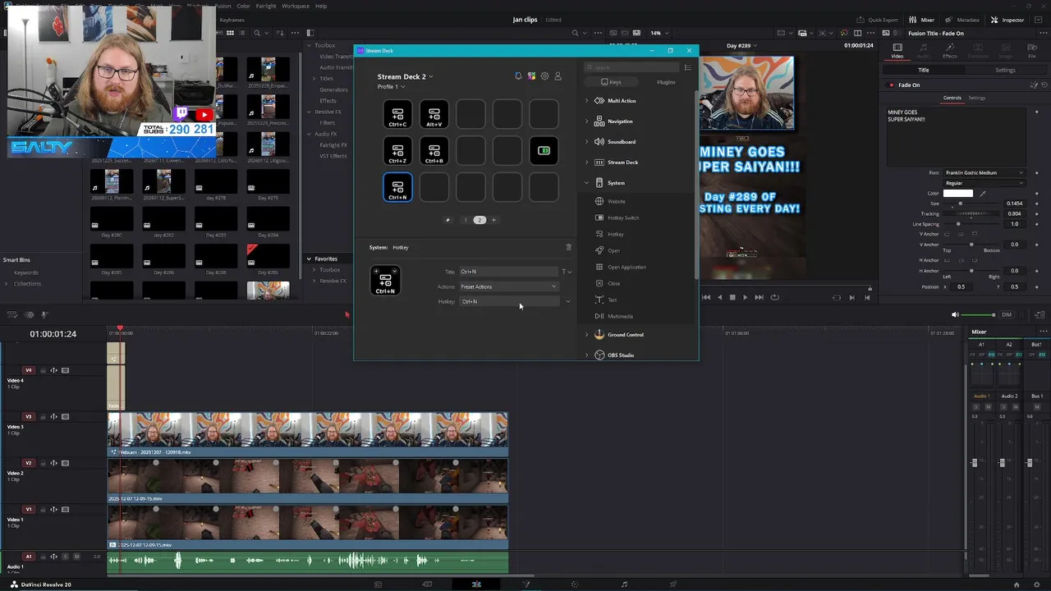Screen dimensions: 1051x591
Task: Expand the Multi Action category
Action: [587, 101]
